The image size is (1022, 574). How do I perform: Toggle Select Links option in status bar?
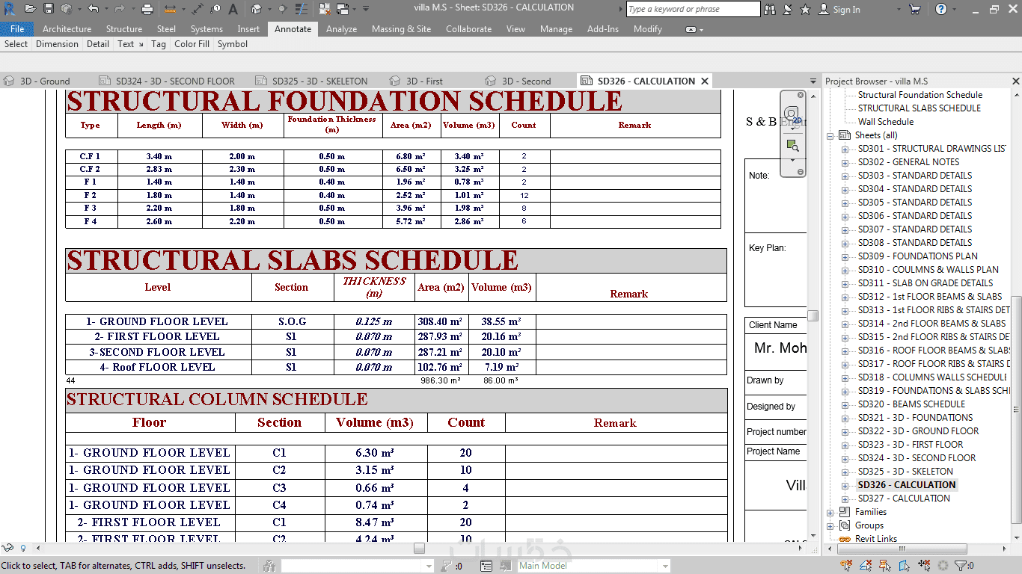pos(846,566)
